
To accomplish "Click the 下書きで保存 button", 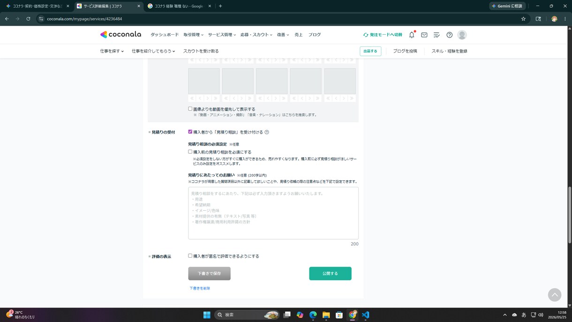I will click(209, 273).
